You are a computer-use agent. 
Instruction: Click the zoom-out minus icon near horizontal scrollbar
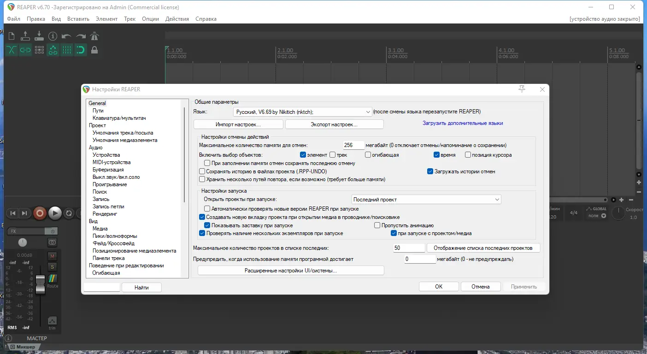[630, 200]
